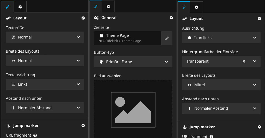Image resolution: width=265 pixels, height=138 pixels.
Task: Collapse the General section
Action: click(x=171, y=18)
